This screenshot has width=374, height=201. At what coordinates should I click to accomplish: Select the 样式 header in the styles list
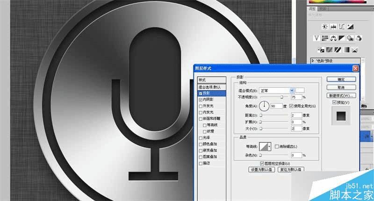(212, 80)
